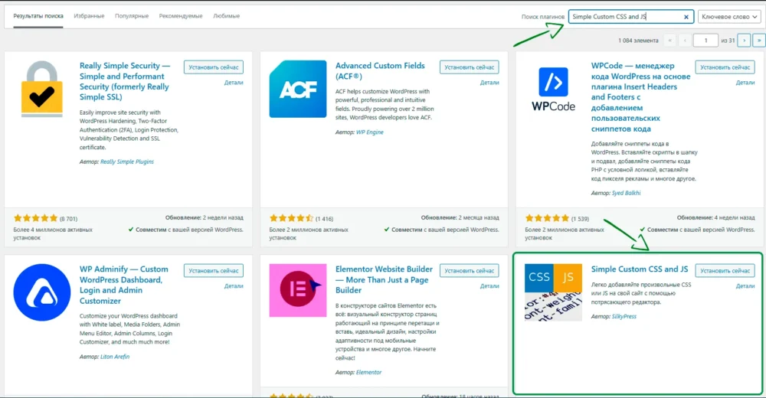Screen dimensions: 766x398
Task: Open Детали for Elementor Website Builder
Action: (489, 286)
